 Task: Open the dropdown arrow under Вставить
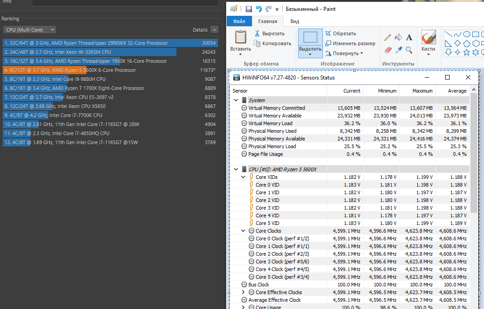(x=241, y=55)
